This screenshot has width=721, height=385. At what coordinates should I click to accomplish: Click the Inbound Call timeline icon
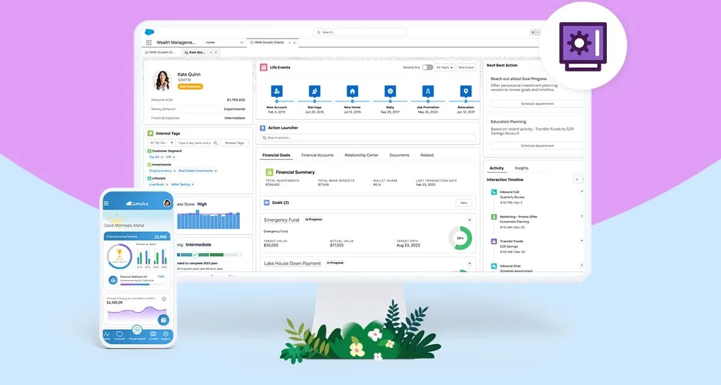click(494, 192)
